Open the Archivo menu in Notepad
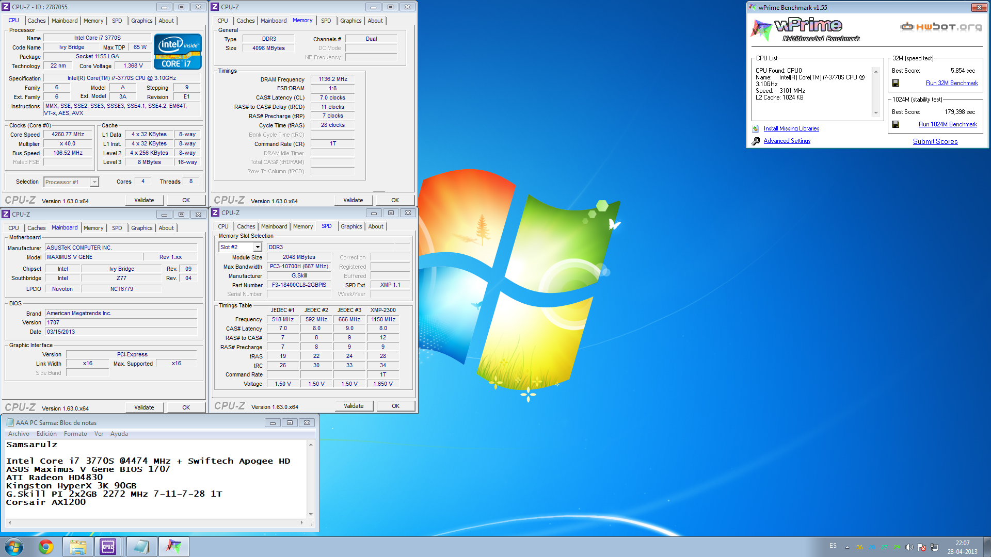The width and height of the screenshot is (991, 557). (19, 434)
